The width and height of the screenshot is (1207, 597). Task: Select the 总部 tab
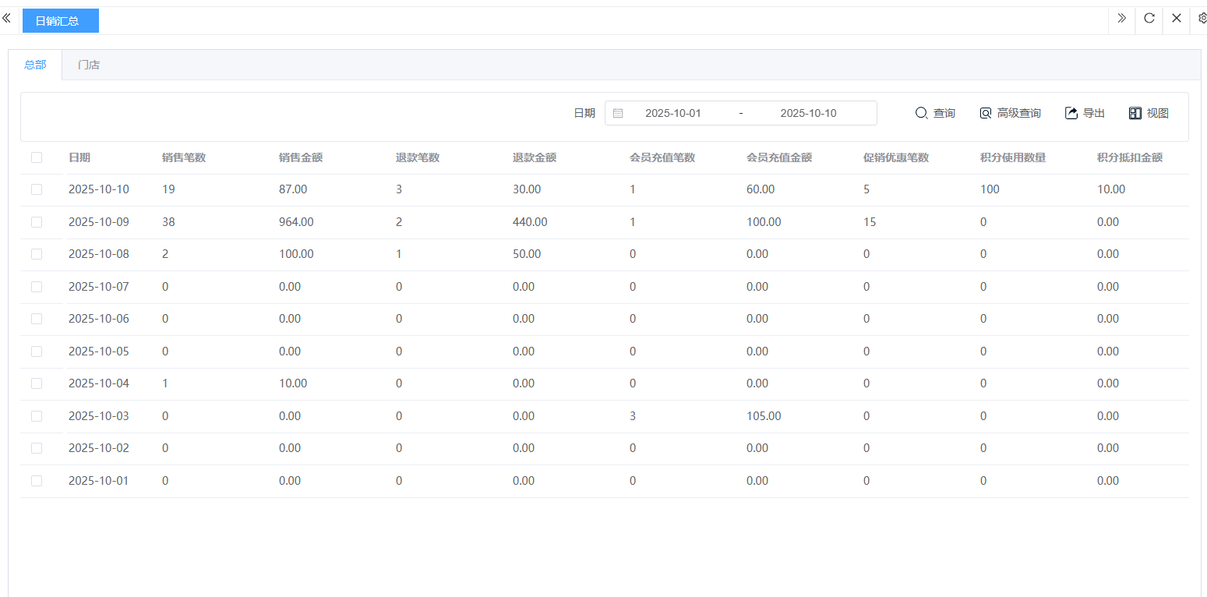pos(35,65)
